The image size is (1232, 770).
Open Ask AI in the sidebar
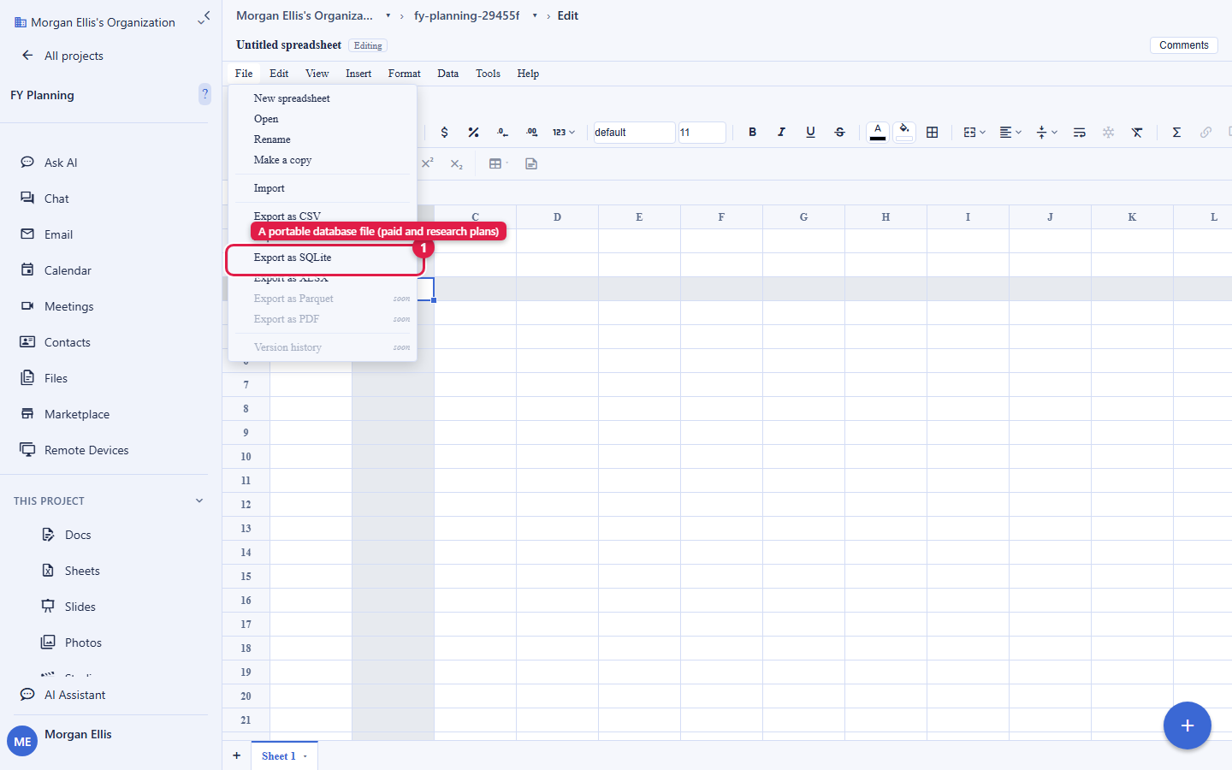[x=61, y=163]
